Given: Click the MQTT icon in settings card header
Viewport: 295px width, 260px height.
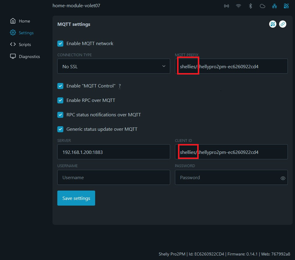Looking at the screenshot, I should point(272,24).
